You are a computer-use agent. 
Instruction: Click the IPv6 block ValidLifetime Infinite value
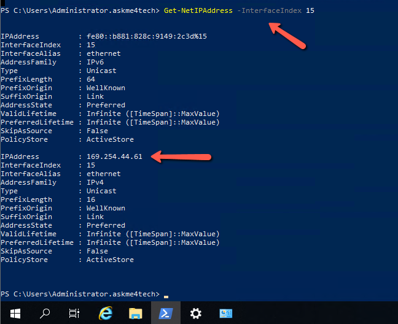click(153, 114)
